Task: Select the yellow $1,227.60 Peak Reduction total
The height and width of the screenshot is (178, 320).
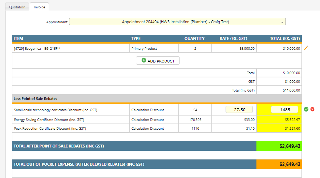Action: coord(279,128)
